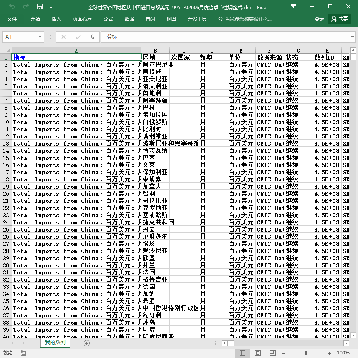This screenshot has height=358, width=358.
Task: Expand the formula bar chevron
Action: pyautogui.click(x=352, y=37)
